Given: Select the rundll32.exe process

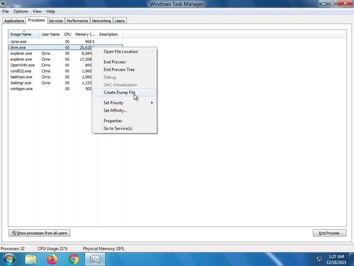Looking at the screenshot, I should click(50, 71).
